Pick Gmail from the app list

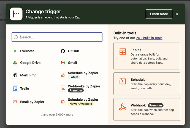(72, 63)
